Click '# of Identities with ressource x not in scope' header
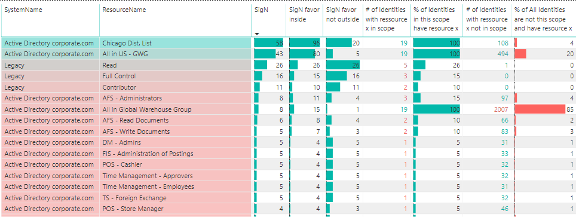The height and width of the screenshot is (217, 576). [486, 19]
